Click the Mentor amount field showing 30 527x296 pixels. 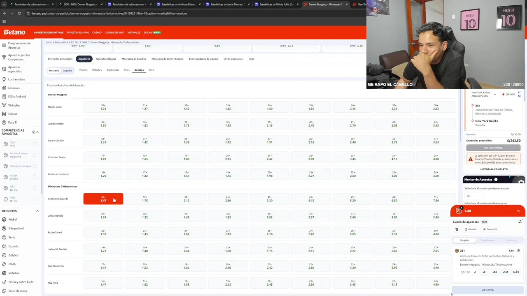click(x=473, y=196)
